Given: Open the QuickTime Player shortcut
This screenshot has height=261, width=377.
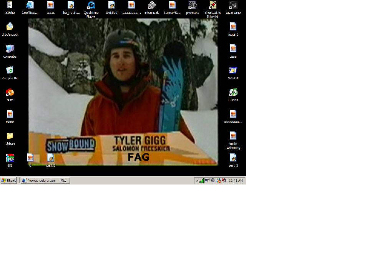Looking at the screenshot, I should click(x=91, y=6).
